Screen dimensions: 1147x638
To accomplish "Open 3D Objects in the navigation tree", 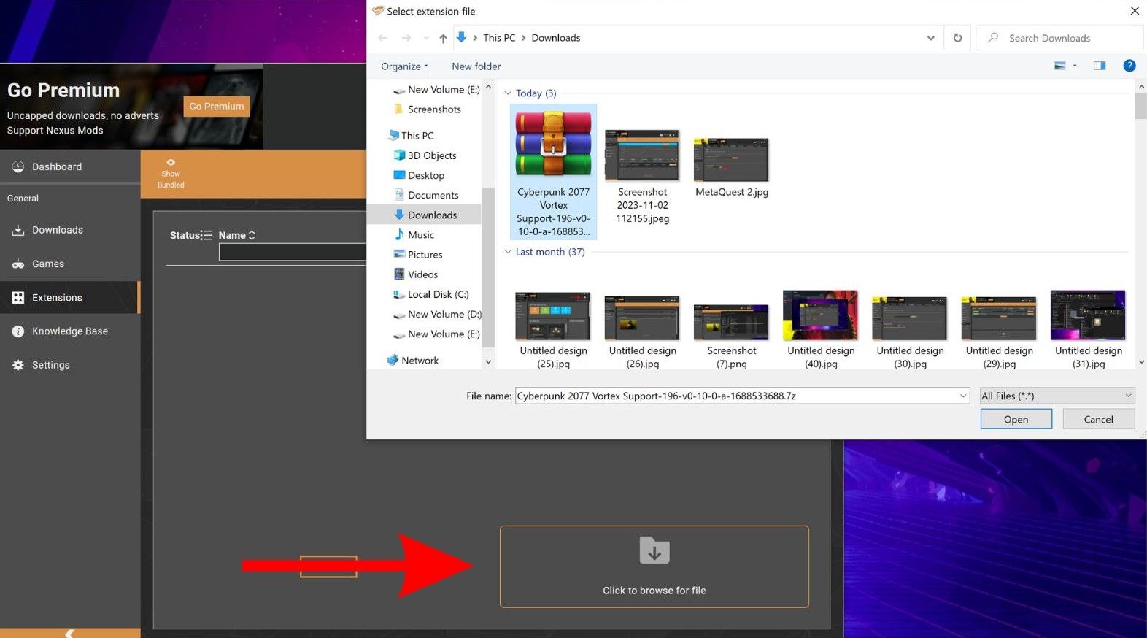I will [425, 155].
